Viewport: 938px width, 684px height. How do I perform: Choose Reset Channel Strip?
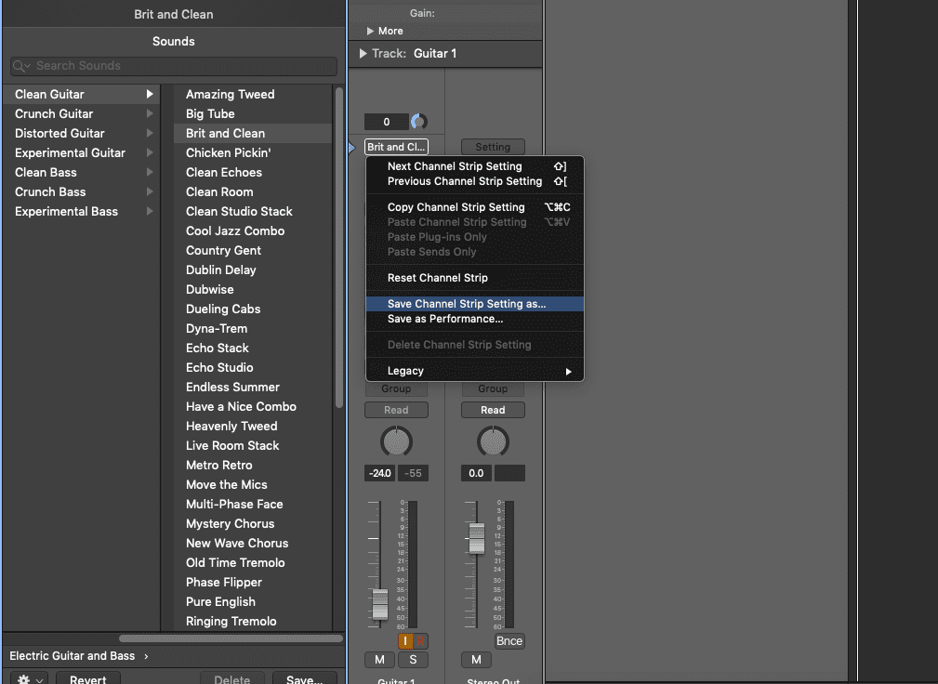coord(475,278)
